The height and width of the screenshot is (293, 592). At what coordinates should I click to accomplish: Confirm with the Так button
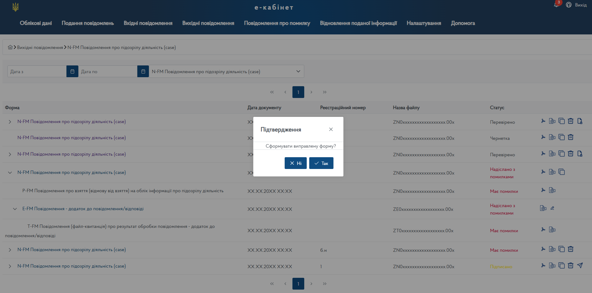tap(321, 163)
